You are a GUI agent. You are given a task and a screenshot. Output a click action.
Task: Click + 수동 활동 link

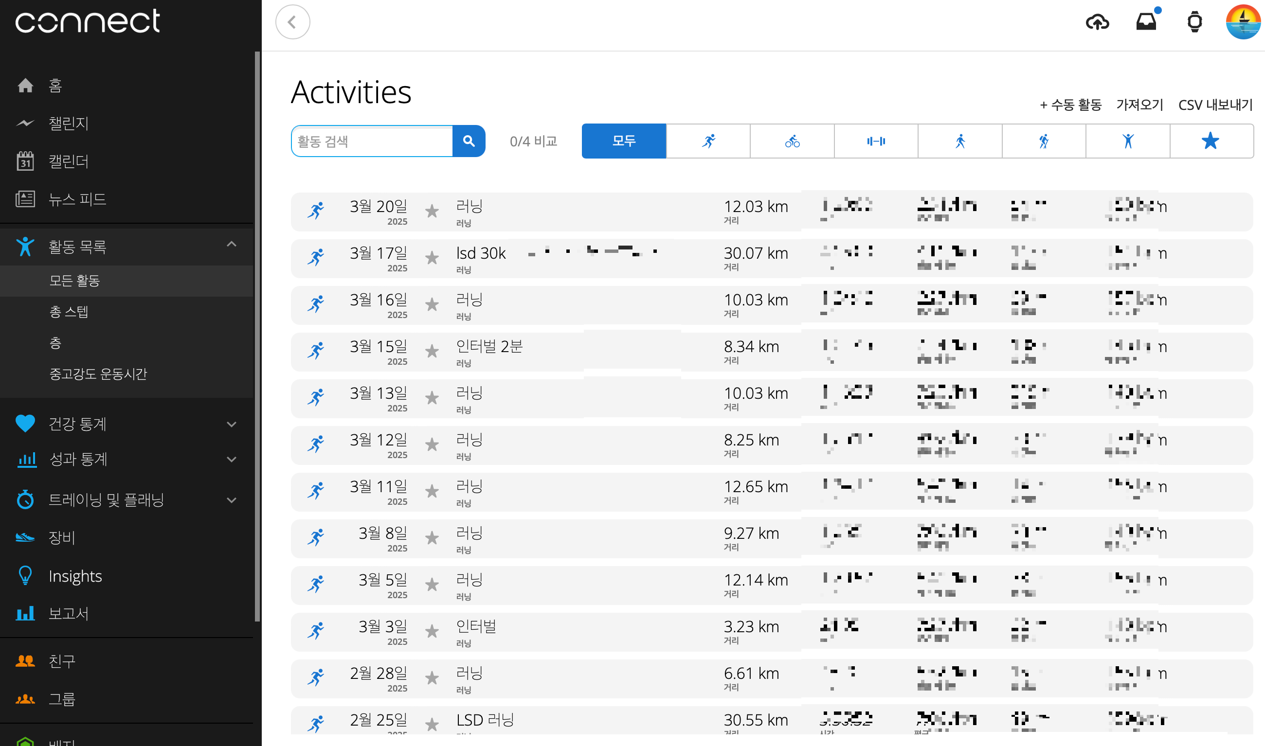pyautogui.click(x=1070, y=105)
